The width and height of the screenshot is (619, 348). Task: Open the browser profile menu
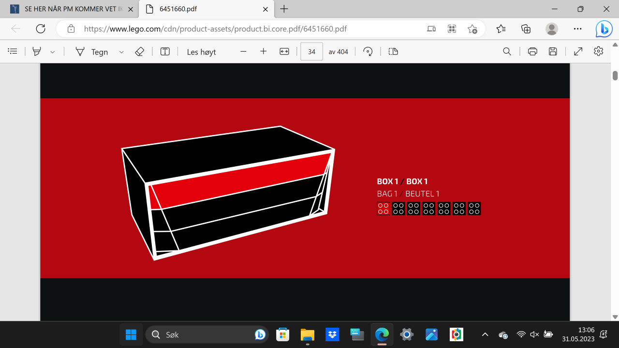552,29
